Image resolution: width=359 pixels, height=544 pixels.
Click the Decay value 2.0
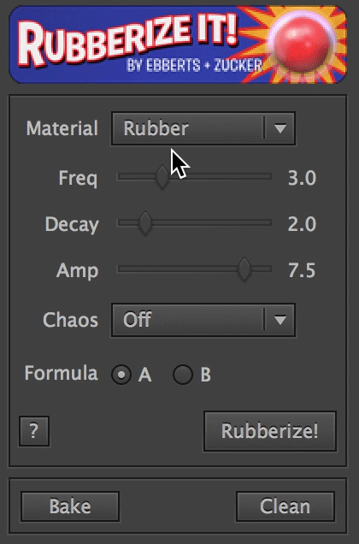302,224
